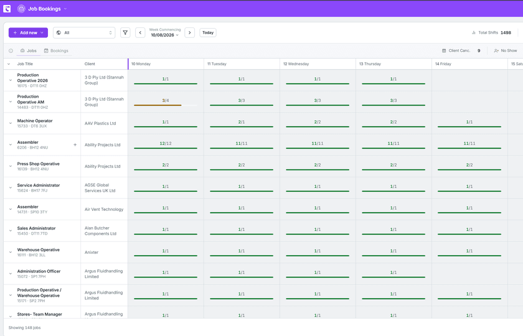
Task: Click the No Show person icon
Action: coord(496,50)
